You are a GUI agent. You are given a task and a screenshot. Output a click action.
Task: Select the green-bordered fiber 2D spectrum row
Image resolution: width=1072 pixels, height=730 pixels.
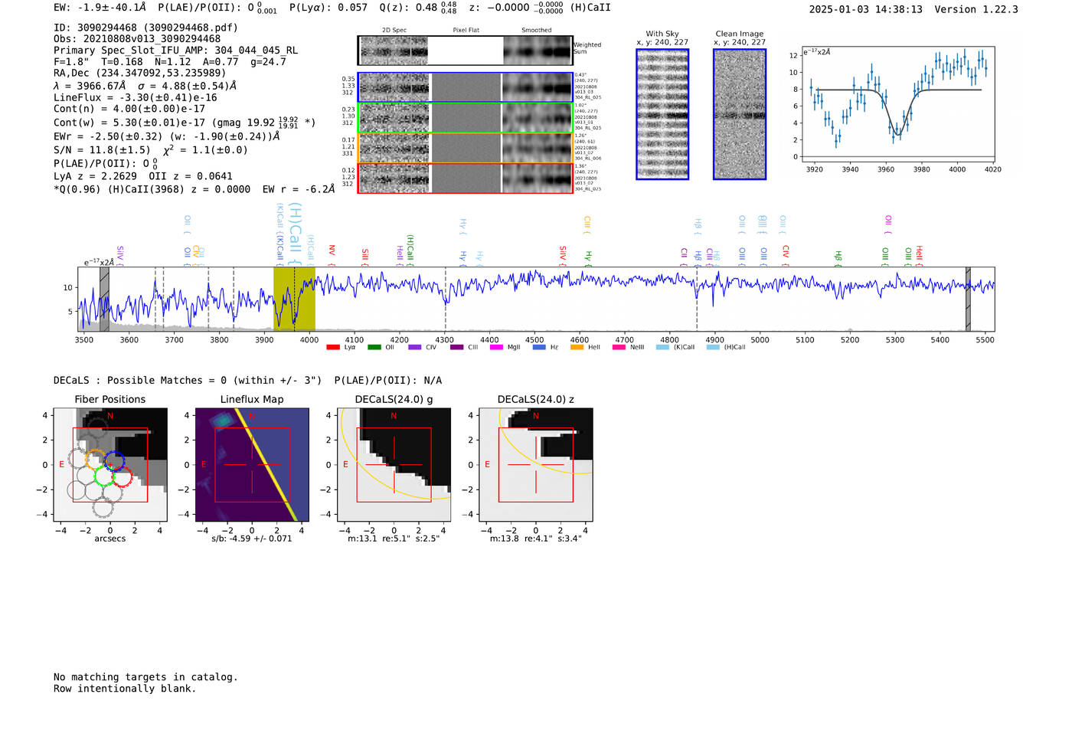(466, 118)
